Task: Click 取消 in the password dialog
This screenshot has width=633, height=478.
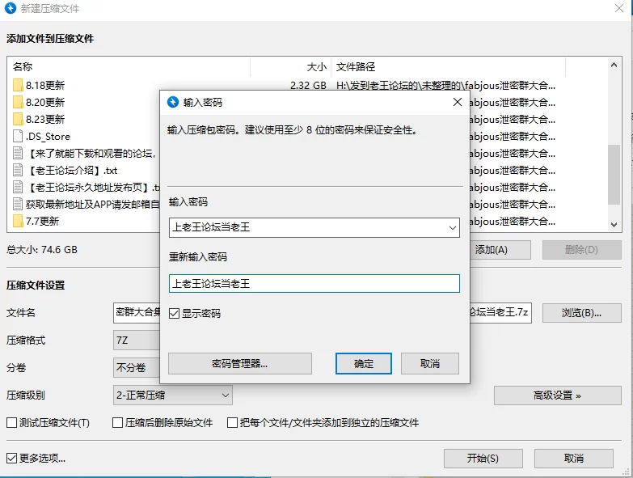Action: coord(430,364)
